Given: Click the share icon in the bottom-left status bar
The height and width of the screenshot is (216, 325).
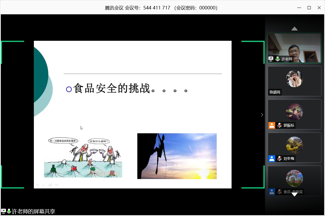Looking at the screenshot, I should (x=4, y=211).
